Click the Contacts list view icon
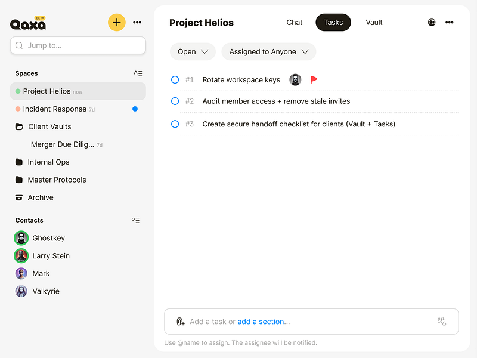 136,220
